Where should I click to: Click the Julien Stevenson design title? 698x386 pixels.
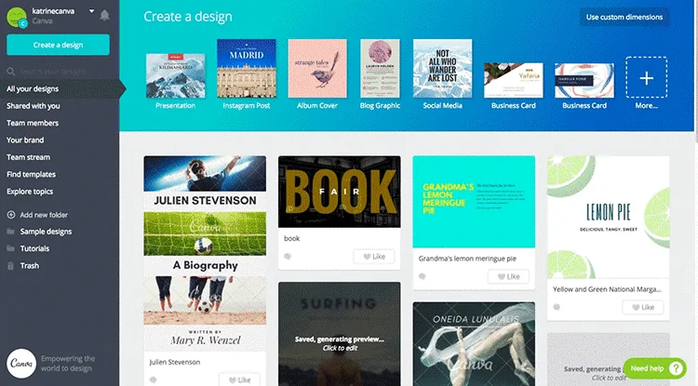pyautogui.click(x=175, y=362)
